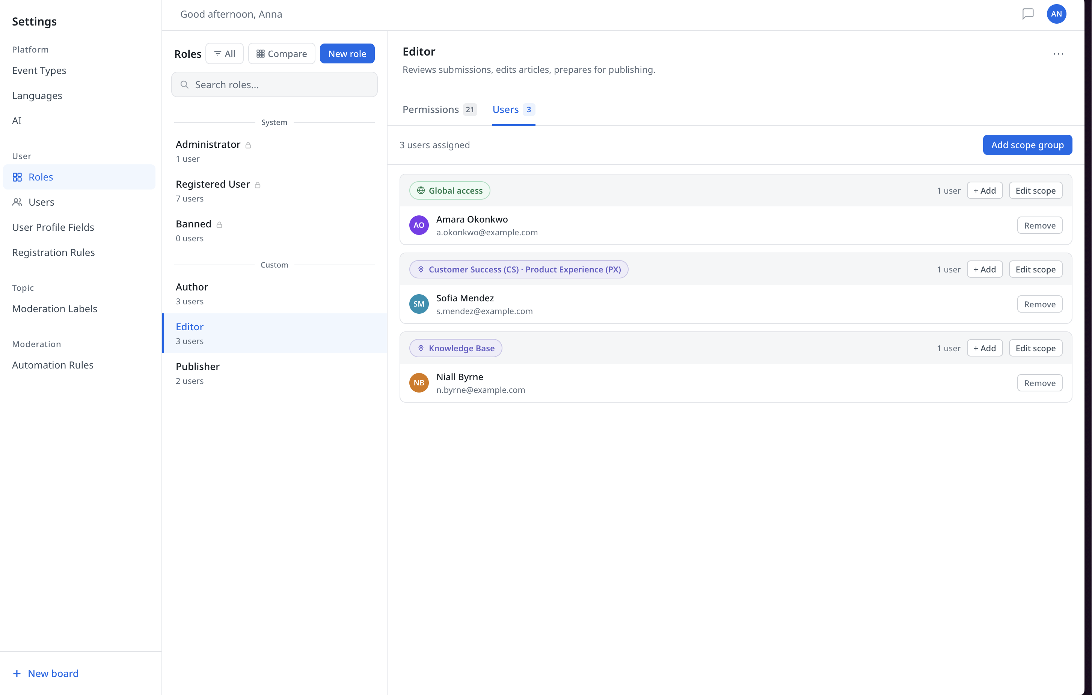Click Add scope group button
Screen dimensions: 1092x695
pos(1027,145)
